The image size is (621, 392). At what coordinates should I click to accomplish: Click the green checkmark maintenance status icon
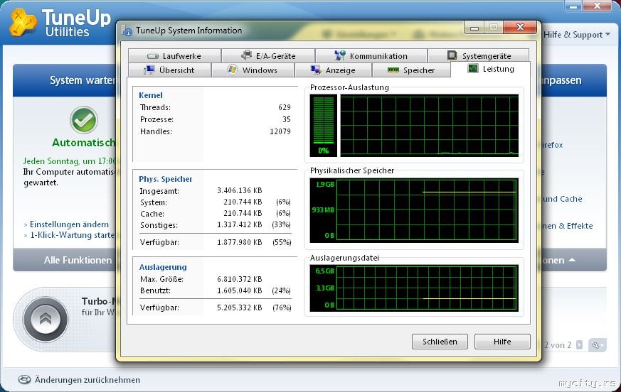coord(84,120)
